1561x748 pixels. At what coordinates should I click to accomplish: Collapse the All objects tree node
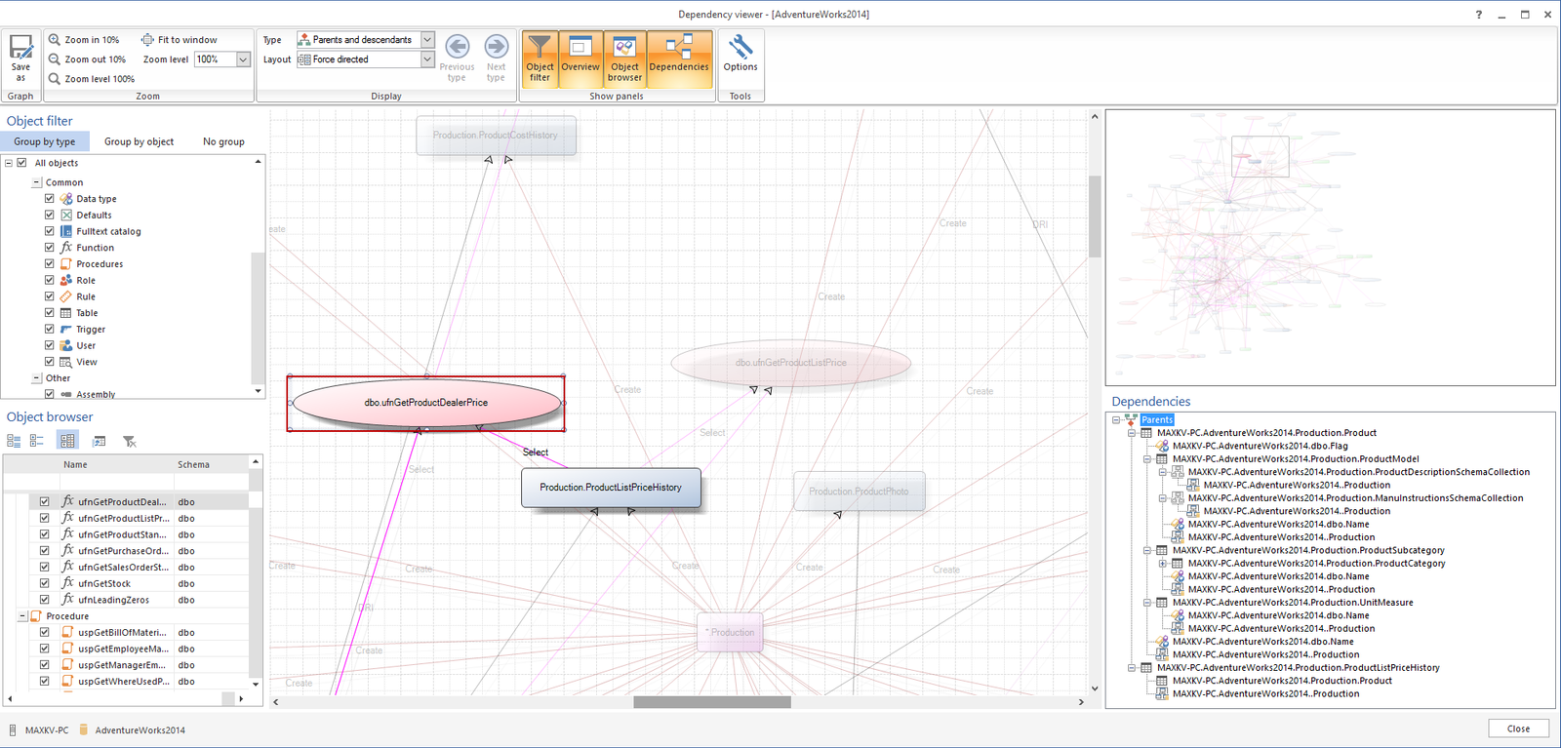(x=8, y=163)
